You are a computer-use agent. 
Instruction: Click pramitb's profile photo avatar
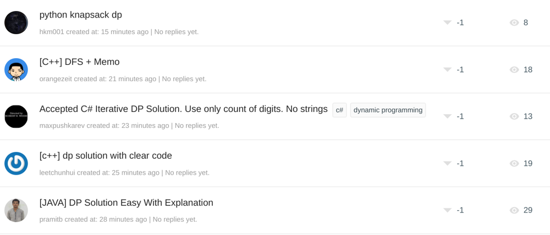[16, 210]
